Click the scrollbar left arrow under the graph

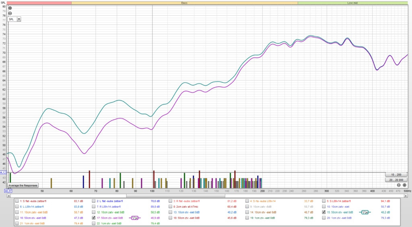[x=9, y=196]
